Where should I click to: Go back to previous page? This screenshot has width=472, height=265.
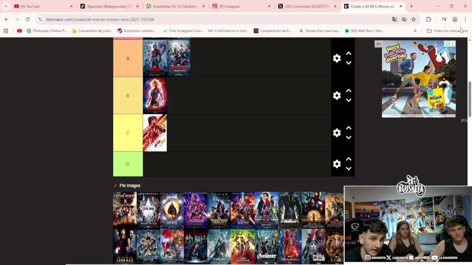click(7, 20)
